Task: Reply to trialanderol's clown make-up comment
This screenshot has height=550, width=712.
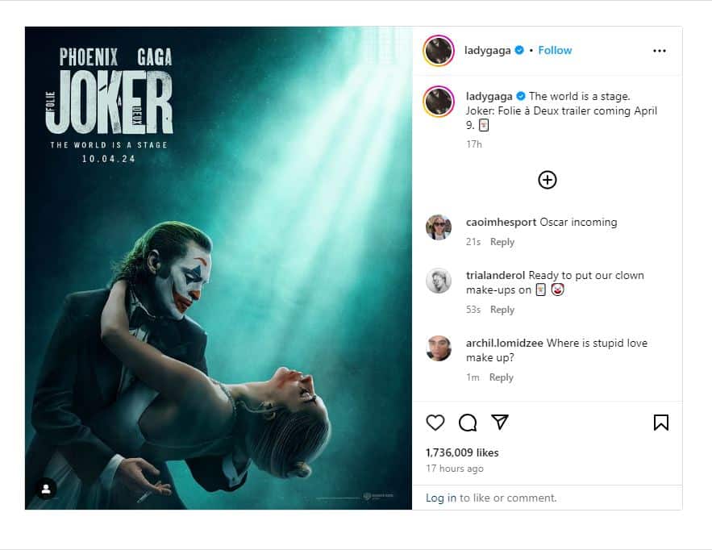Action: coord(502,310)
